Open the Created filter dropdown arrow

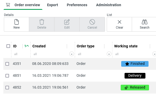pyautogui.click(x=71, y=54)
